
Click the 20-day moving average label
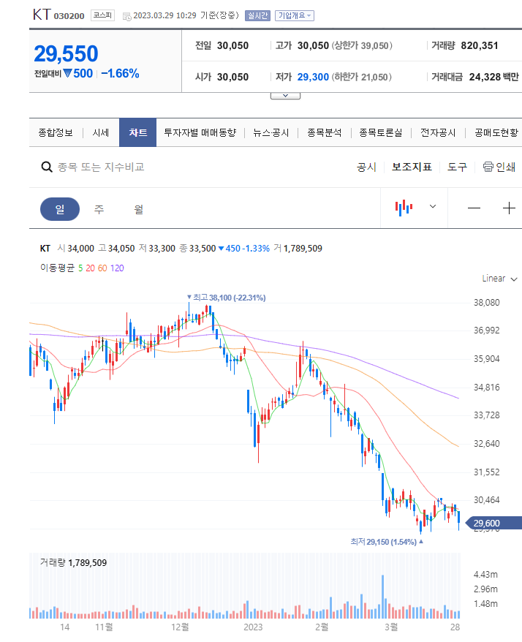coord(91,268)
